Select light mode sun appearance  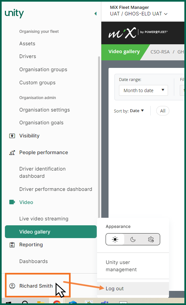click(115, 239)
